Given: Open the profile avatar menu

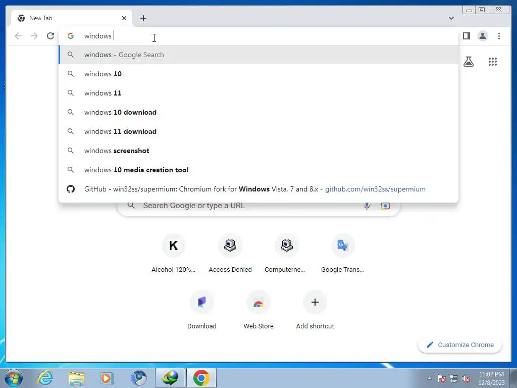Looking at the screenshot, I should tap(482, 36).
